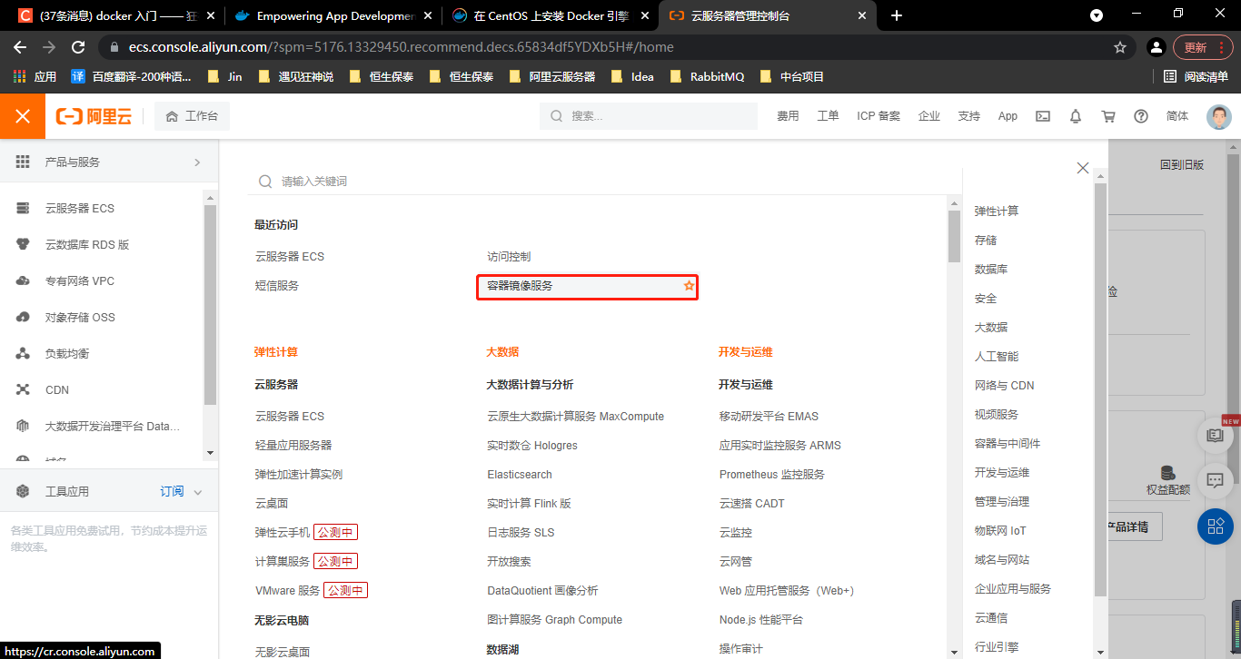1241x659 pixels.
Task: Click the 权益配额 database icon
Action: 1167,472
